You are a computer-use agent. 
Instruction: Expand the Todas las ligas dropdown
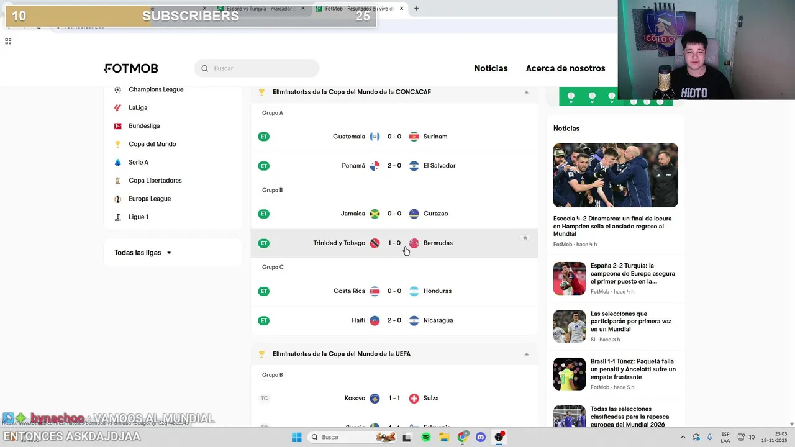(x=143, y=253)
